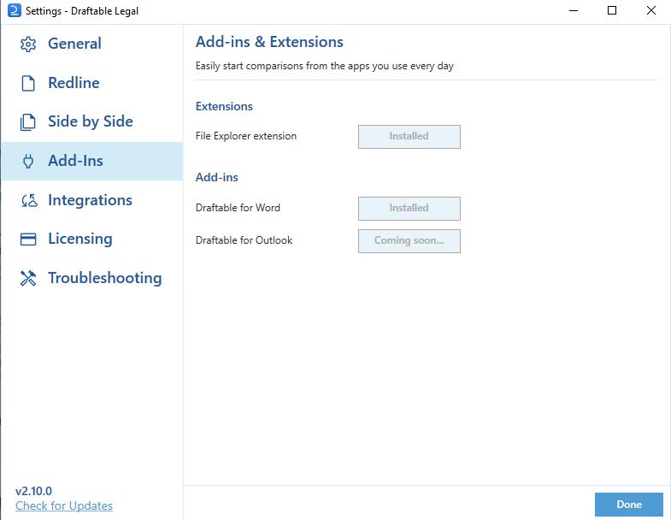Click the Draftable logo in title bar
Image resolution: width=671 pixels, height=520 pixels.
(15, 10)
